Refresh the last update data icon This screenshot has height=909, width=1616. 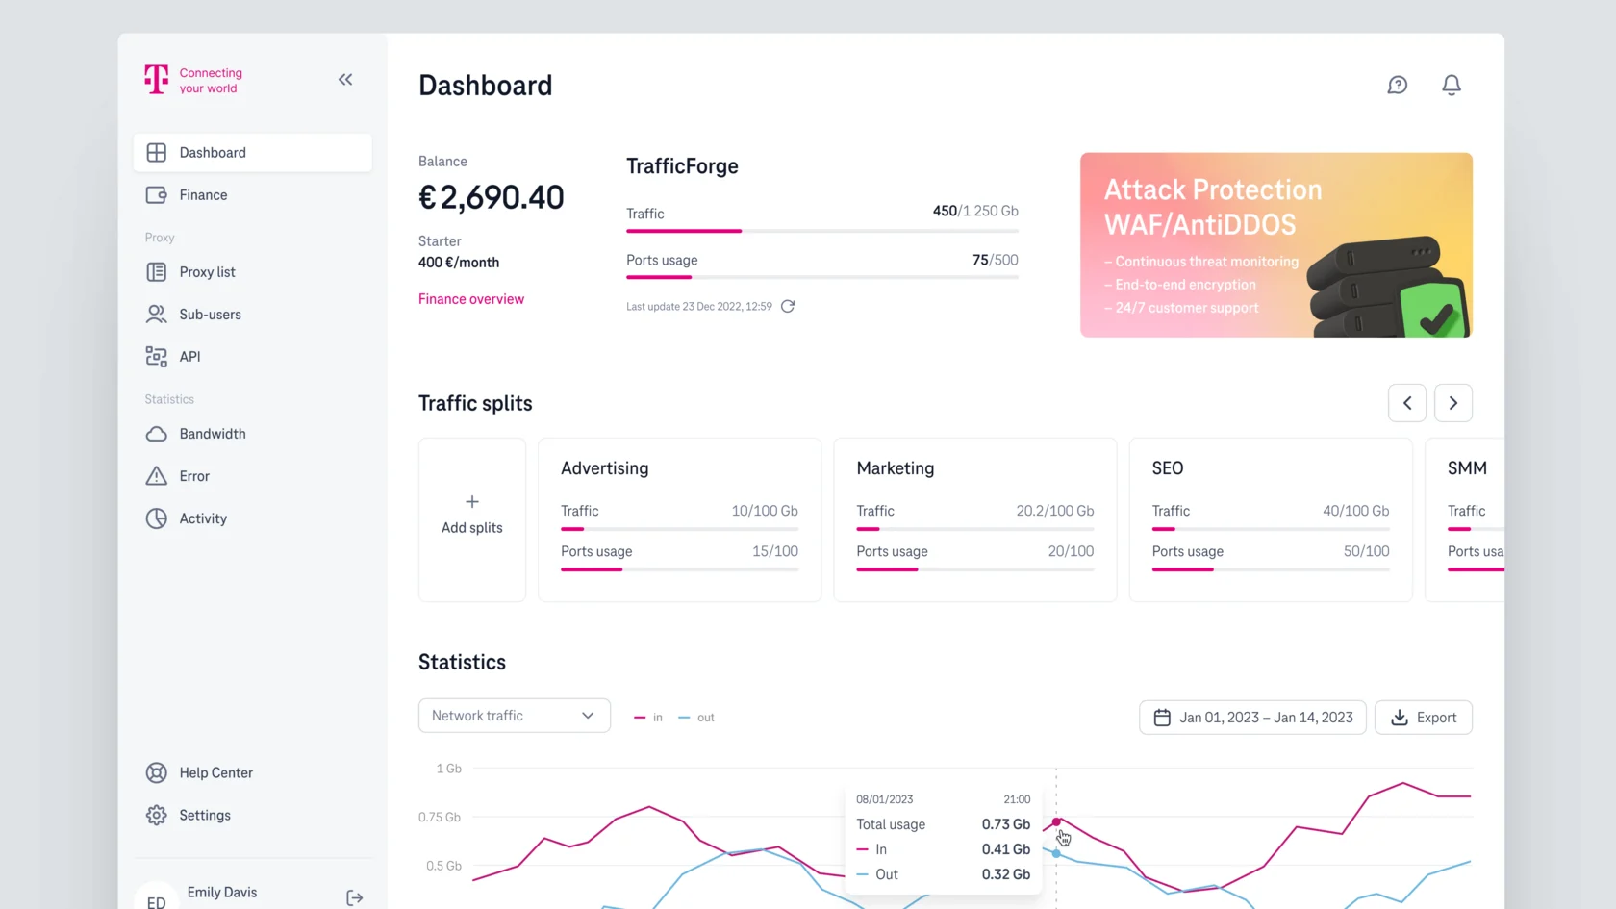coord(788,306)
